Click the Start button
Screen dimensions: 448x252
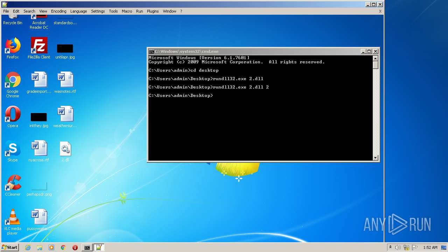(10, 247)
